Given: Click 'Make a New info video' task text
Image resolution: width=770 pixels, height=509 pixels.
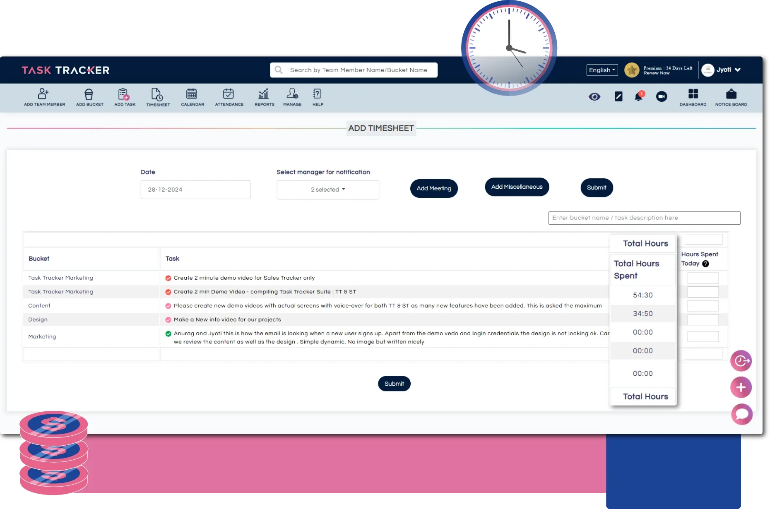Looking at the screenshot, I should click(227, 319).
